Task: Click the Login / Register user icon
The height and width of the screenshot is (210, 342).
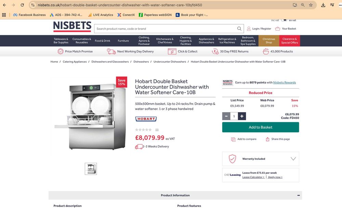Action: [249, 29]
